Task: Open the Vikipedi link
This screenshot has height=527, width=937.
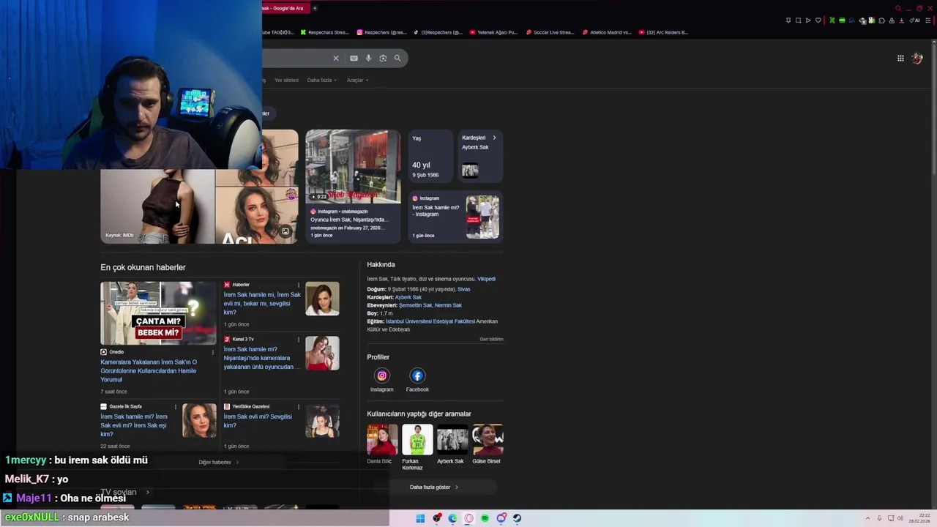Action: tap(486, 279)
